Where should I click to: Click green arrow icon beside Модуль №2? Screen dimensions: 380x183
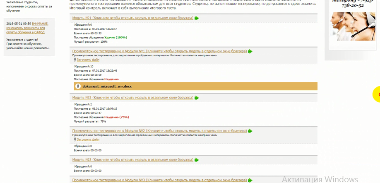pos(197,98)
